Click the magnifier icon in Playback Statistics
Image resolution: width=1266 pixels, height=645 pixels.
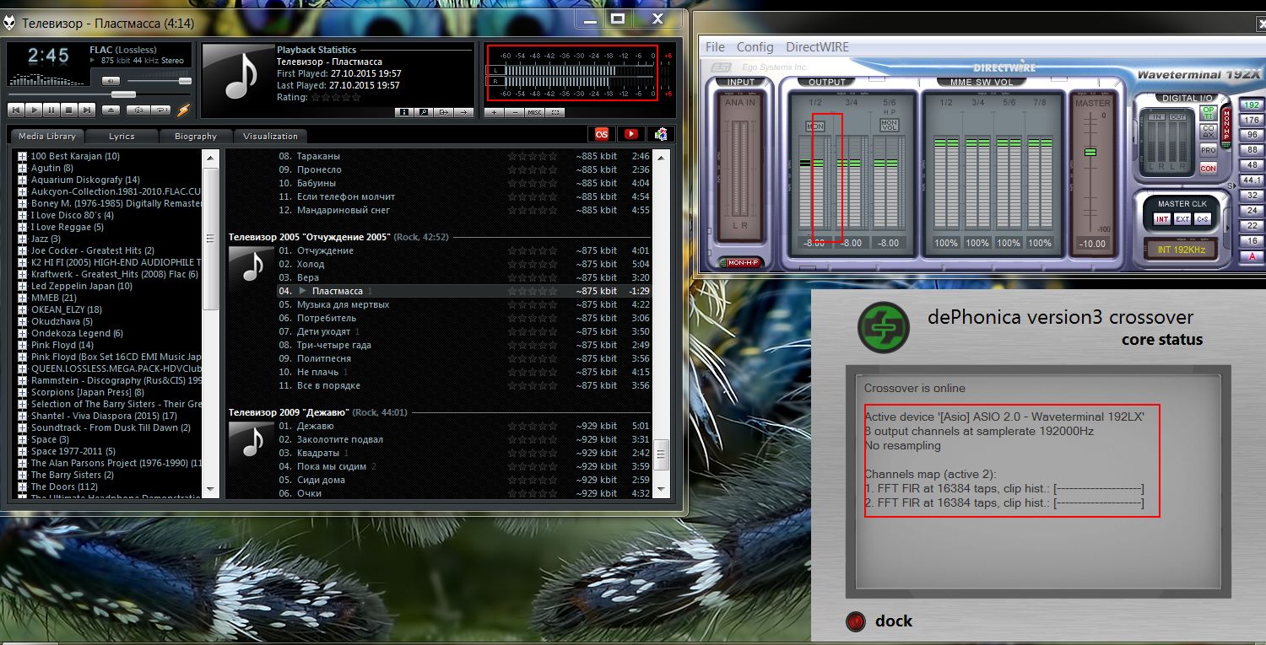424,112
